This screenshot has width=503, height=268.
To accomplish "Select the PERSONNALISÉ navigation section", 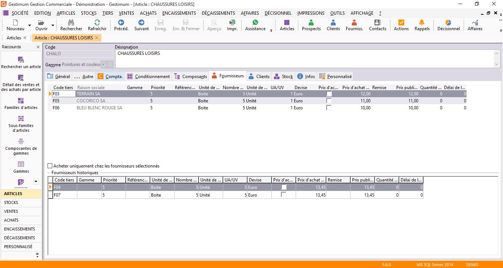I will pos(21,247).
